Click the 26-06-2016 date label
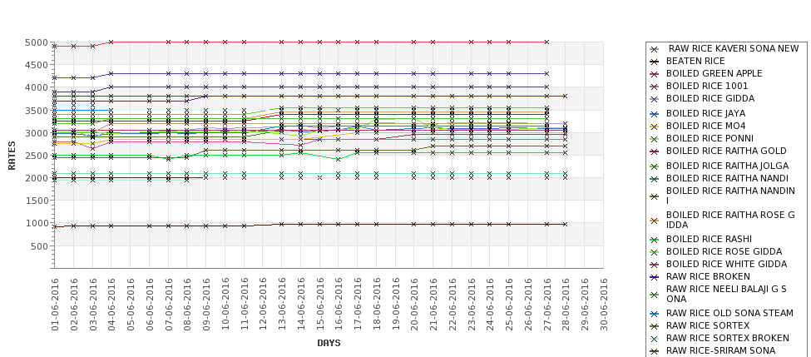The width and height of the screenshot is (811, 357). click(x=527, y=305)
